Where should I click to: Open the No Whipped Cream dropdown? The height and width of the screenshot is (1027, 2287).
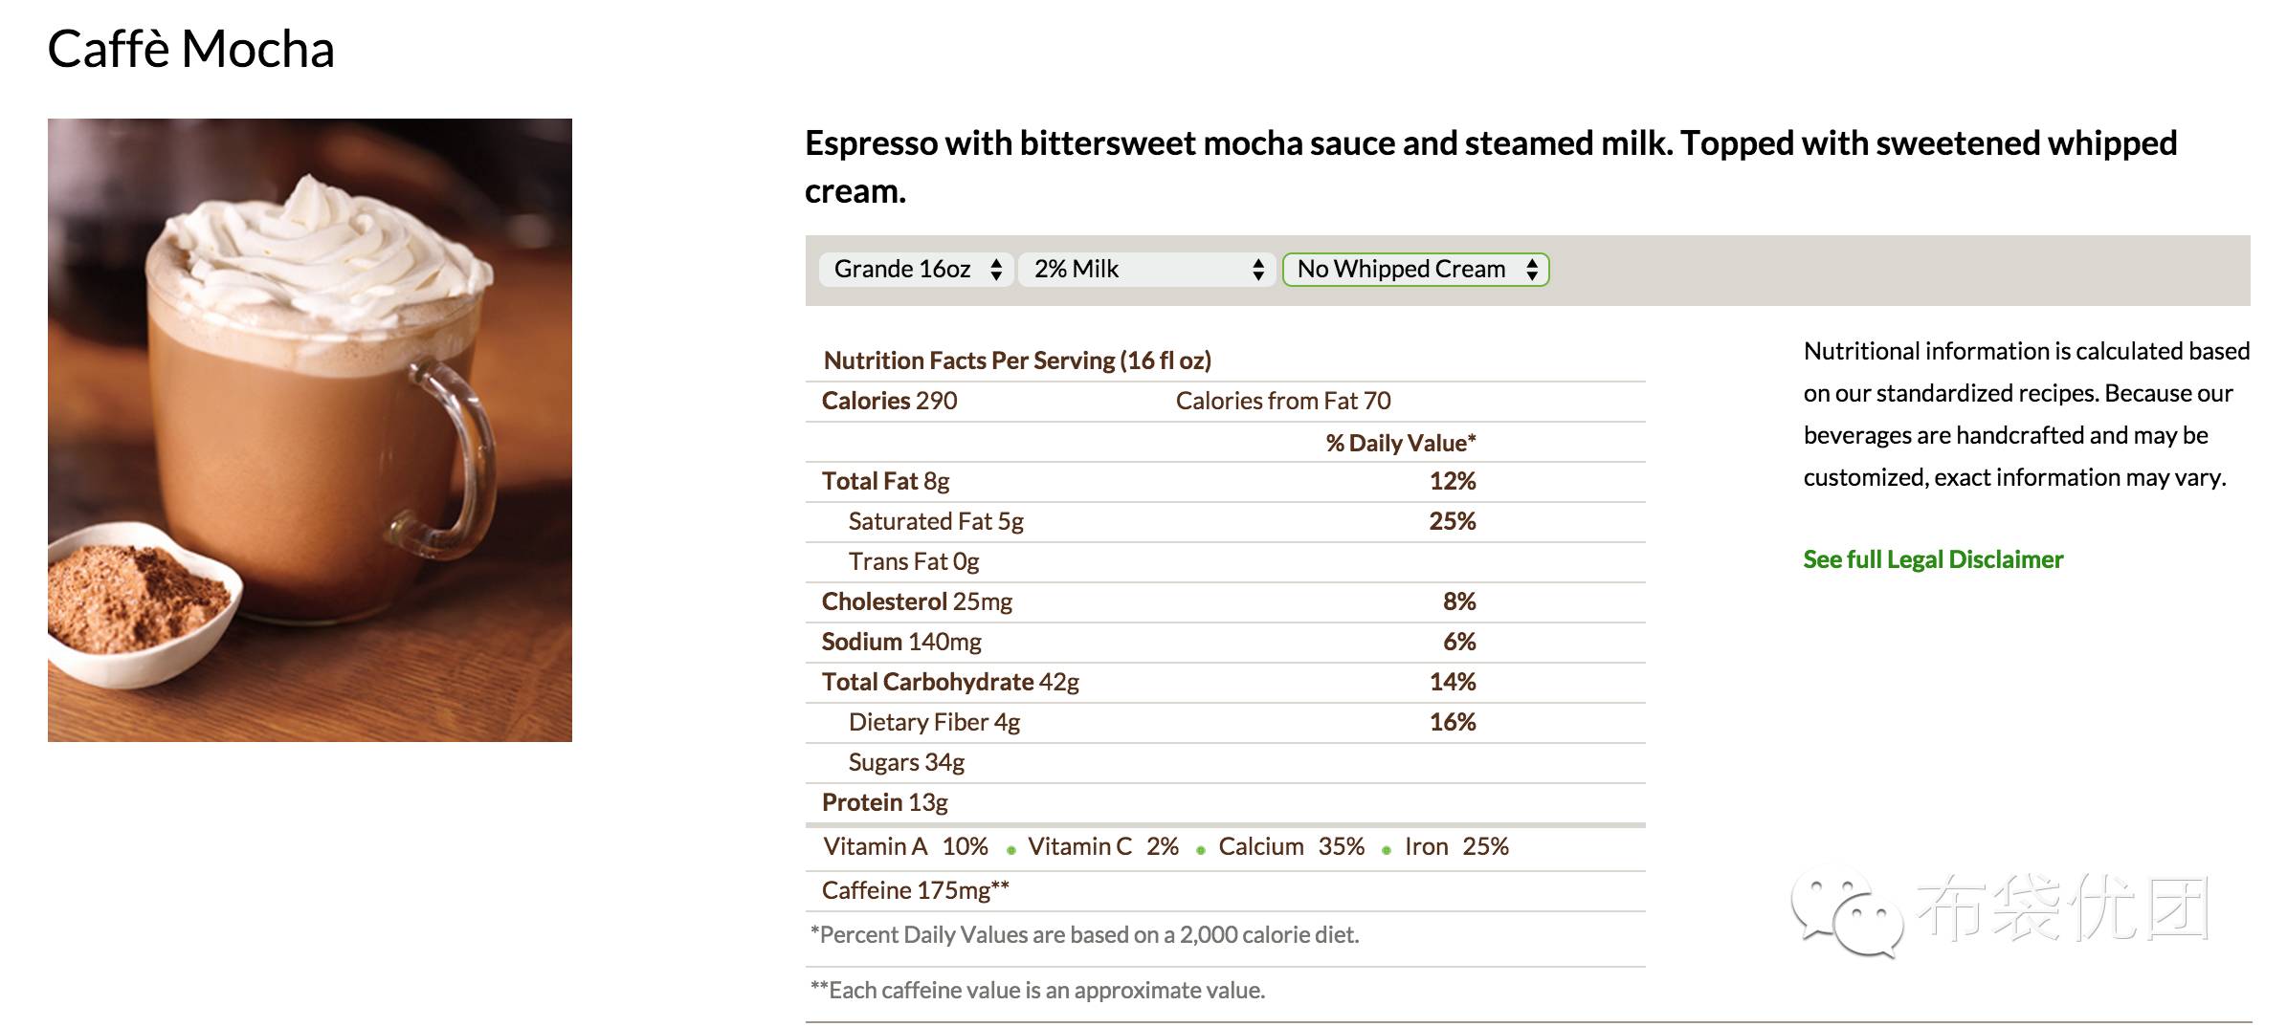pos(1415,270)
